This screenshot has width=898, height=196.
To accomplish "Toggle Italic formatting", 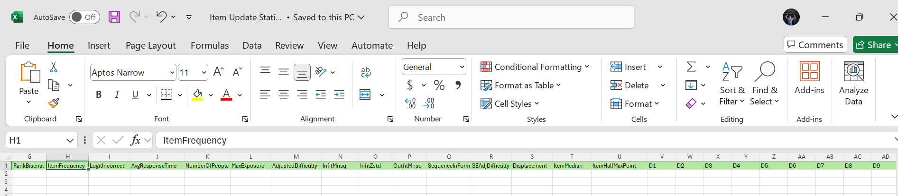I will pyautogui.click(x=117, y=94).
